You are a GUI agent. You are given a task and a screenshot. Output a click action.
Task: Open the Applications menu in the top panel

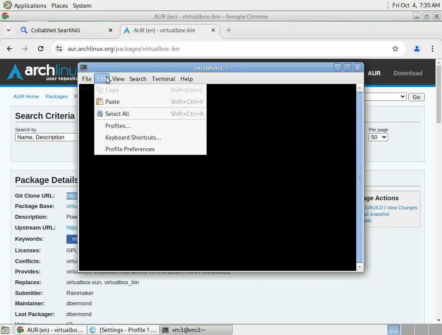point(30,5)
